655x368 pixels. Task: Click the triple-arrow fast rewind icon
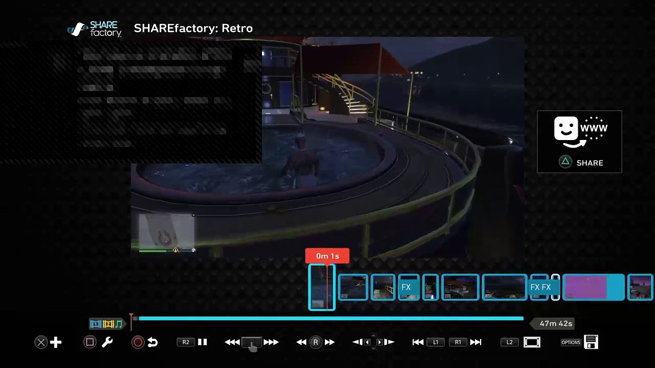(x=232, y=342)
